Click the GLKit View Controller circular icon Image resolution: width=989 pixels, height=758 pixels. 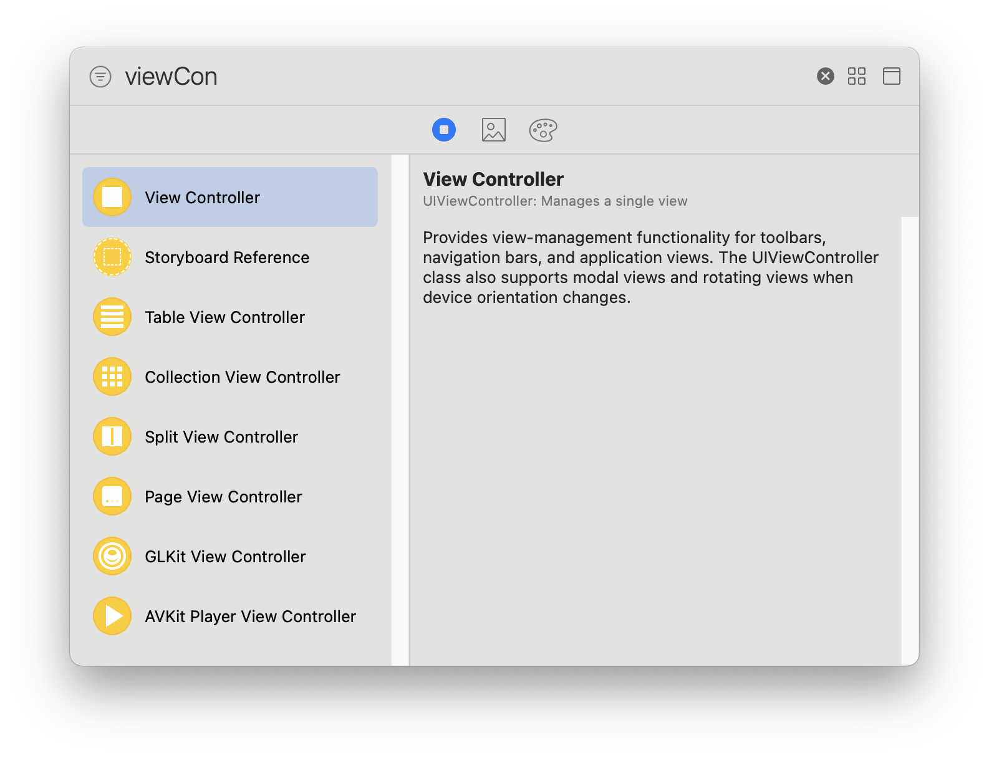[112, 556]
